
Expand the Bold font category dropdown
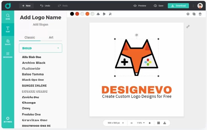[41, 48]
